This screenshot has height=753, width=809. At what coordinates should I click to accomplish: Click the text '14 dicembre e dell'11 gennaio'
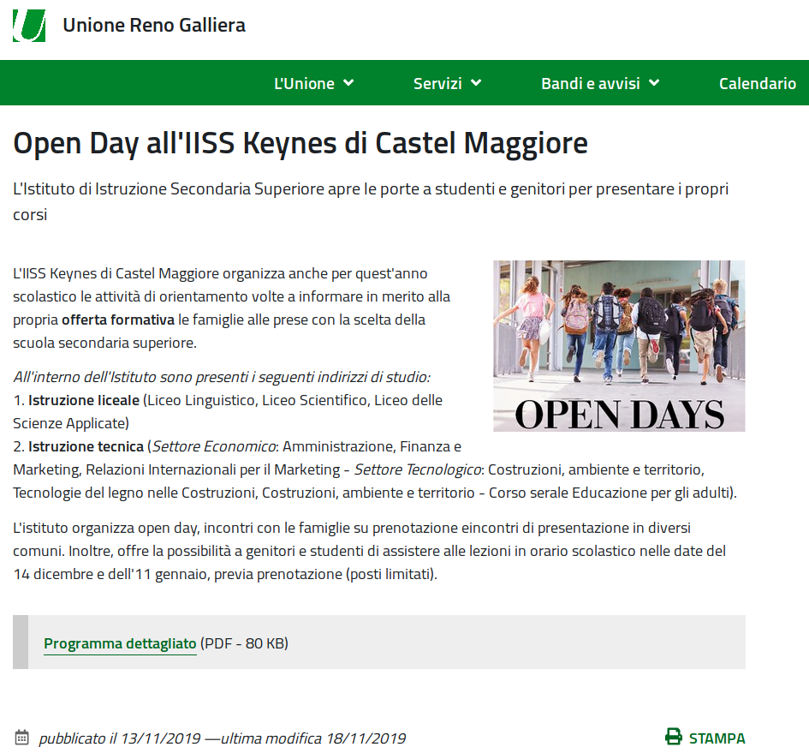coord(110,574)
